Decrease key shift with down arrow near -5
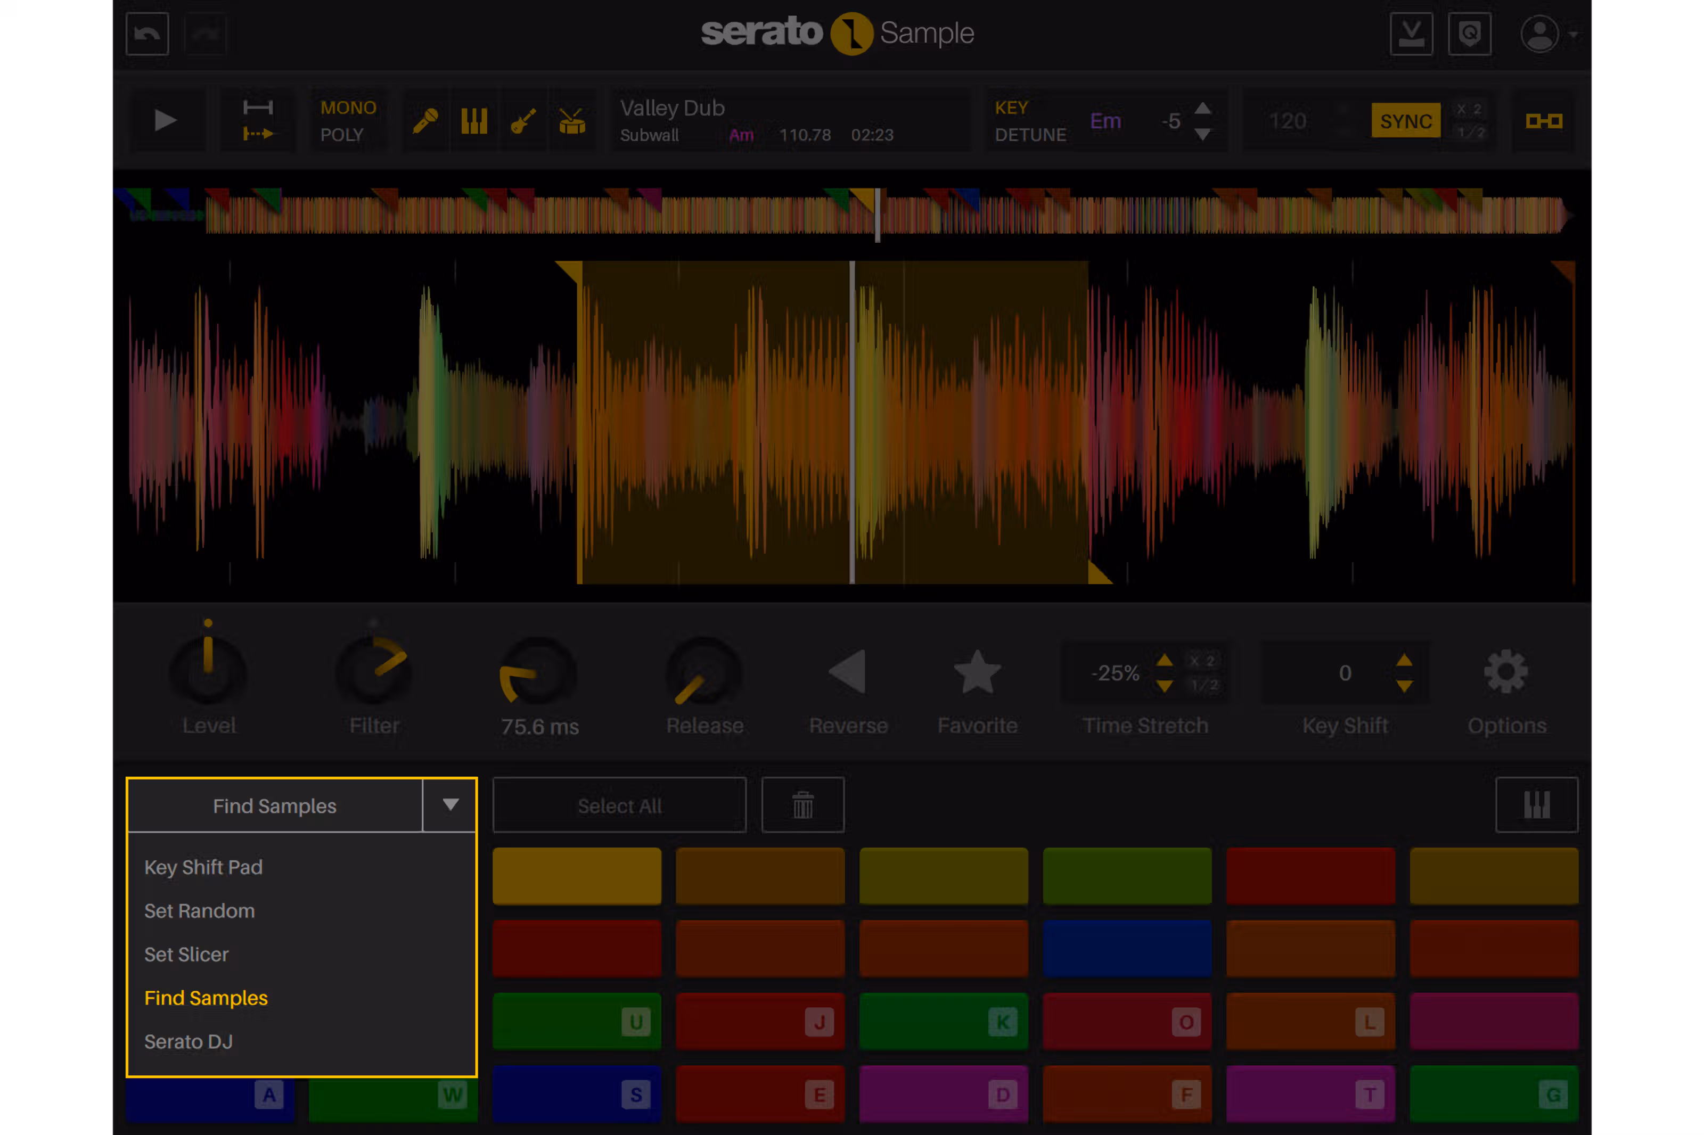The width and height of the screenshot is (1704, 1135). (1202, 135)
